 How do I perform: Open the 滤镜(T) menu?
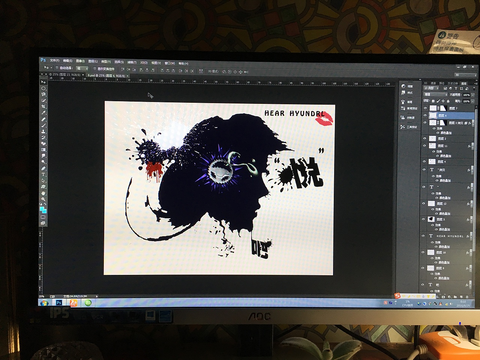[x=132, y=62]
